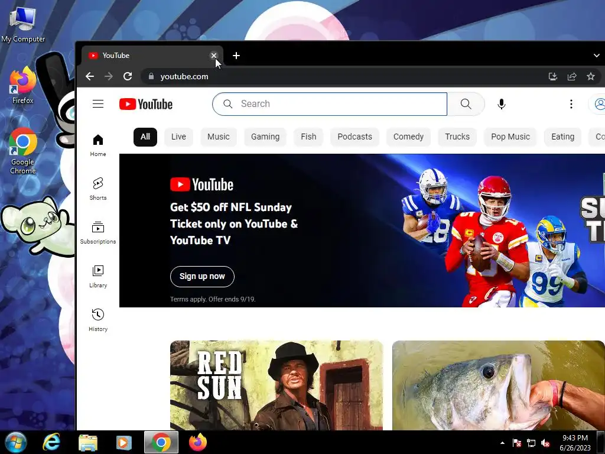Open the bass fish video thumbnail
The width and height of the screenshot is (605, 454).
pos(499,385)
